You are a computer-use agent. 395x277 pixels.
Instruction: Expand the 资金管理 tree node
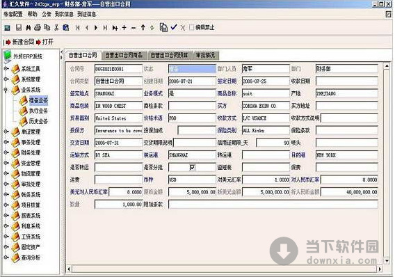tap(6, 163)
